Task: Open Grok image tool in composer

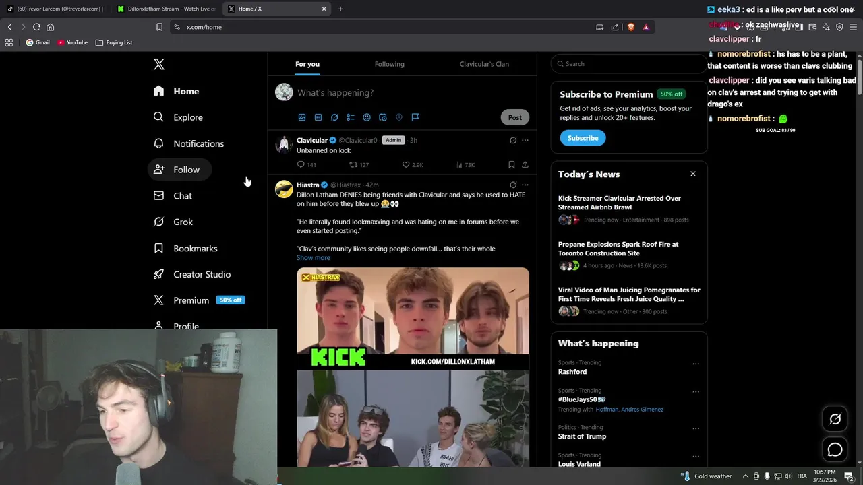Action: (x=334, y=117)
